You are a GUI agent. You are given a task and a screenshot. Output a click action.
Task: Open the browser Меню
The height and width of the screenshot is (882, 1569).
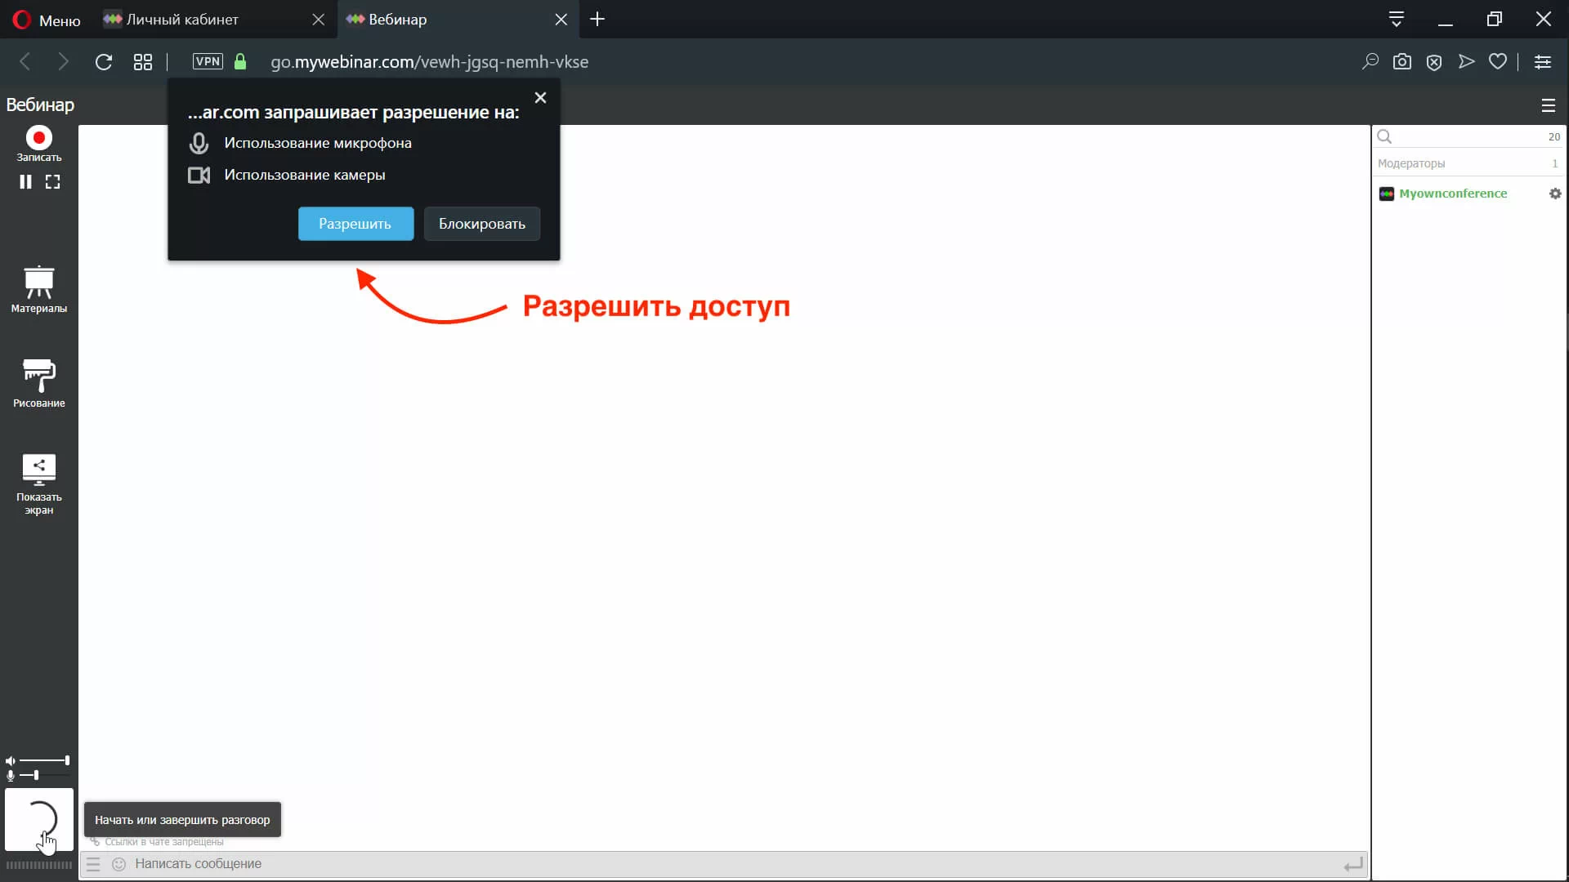pyautogui.click(x=45, y=20)
